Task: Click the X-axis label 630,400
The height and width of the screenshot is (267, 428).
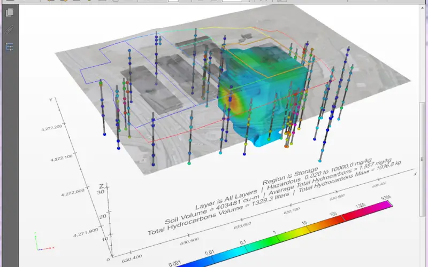Action: (132, 258)
